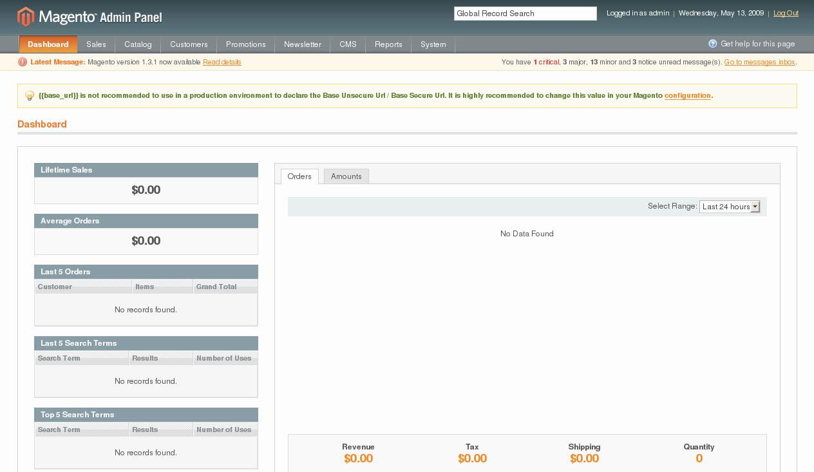Viewport: 814px width, 472px height.
Task: Click Results header in Last 5 Search Terms
Action: pos(161,358)
